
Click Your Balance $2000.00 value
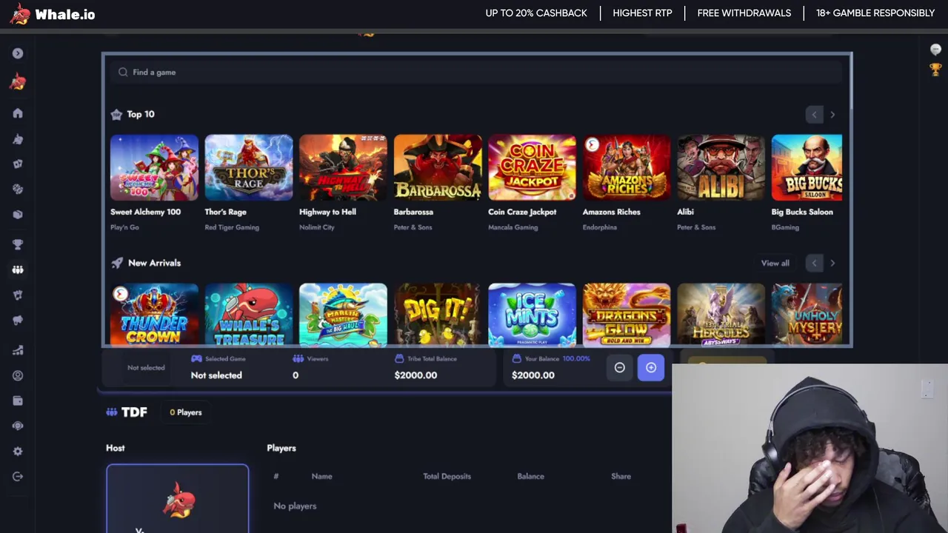tap(533, 375)
